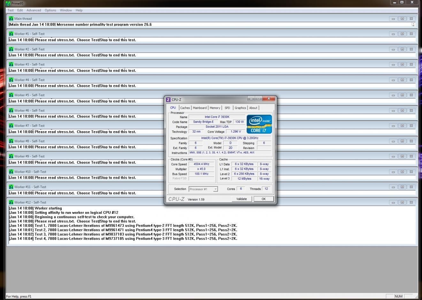Click the Core Speed value 4504.4 MHz
The height and width of the screenshot is (300, 422).
(202, 164)
